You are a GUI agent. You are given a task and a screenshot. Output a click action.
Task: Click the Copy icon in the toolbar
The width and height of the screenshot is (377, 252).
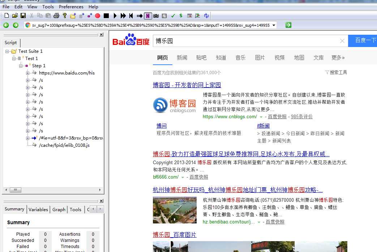coord(40,16)
